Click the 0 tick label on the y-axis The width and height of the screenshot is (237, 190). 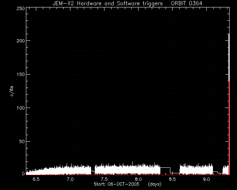click(x=23, y=173)
